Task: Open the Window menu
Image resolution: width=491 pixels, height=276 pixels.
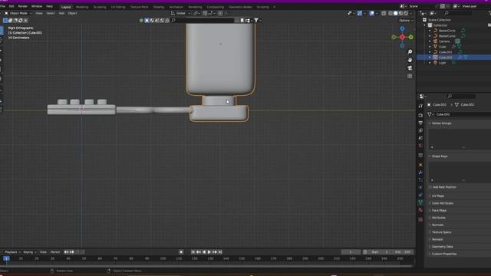Action: click(37, 6)
